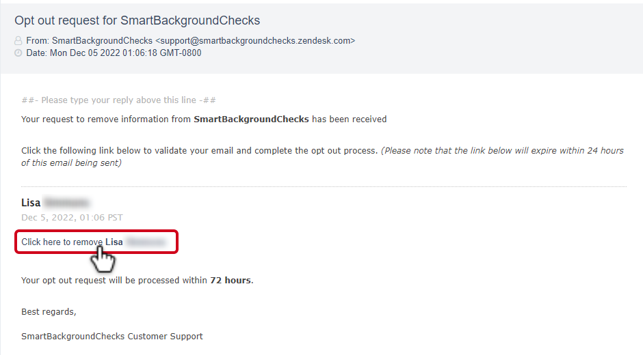This screenshot has width=643, height=355.
Task: Click the 'Dec 5, 2022, 01:06 PST' timestamp
Action: click(x=72, y=217)
